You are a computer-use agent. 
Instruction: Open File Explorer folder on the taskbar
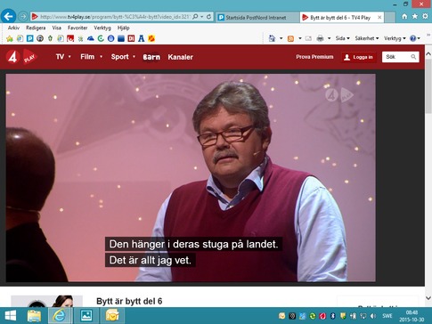point(34,315)
